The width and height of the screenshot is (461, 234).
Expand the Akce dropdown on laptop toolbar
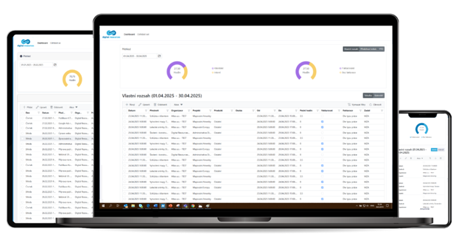[178, 105]
